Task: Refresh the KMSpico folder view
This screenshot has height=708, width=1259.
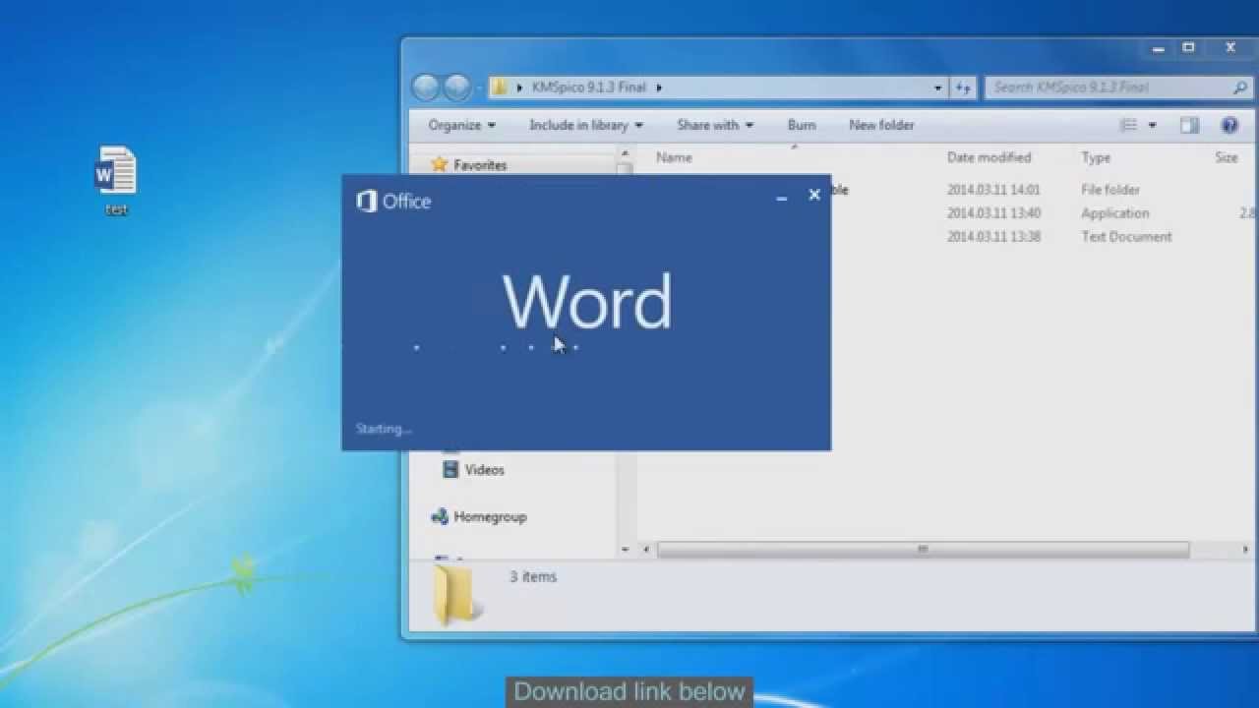Action: point(963,88)
